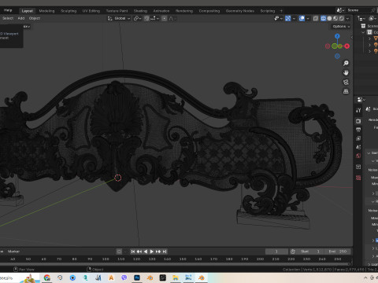The image size is (378, 283).
Task: Expand the Collection in the outliner
Action: (363, 32)
